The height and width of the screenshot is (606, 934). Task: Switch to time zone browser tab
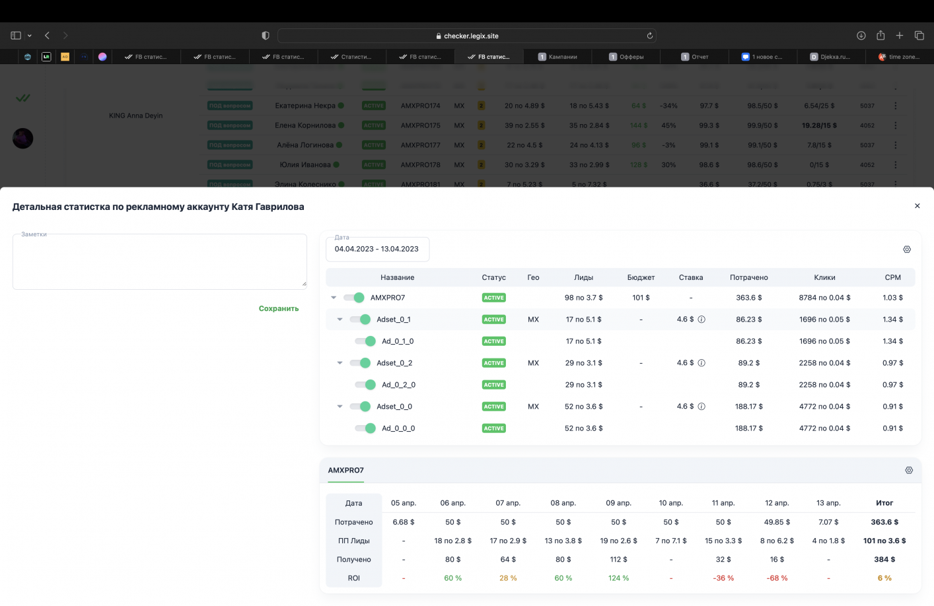point(900,57)
